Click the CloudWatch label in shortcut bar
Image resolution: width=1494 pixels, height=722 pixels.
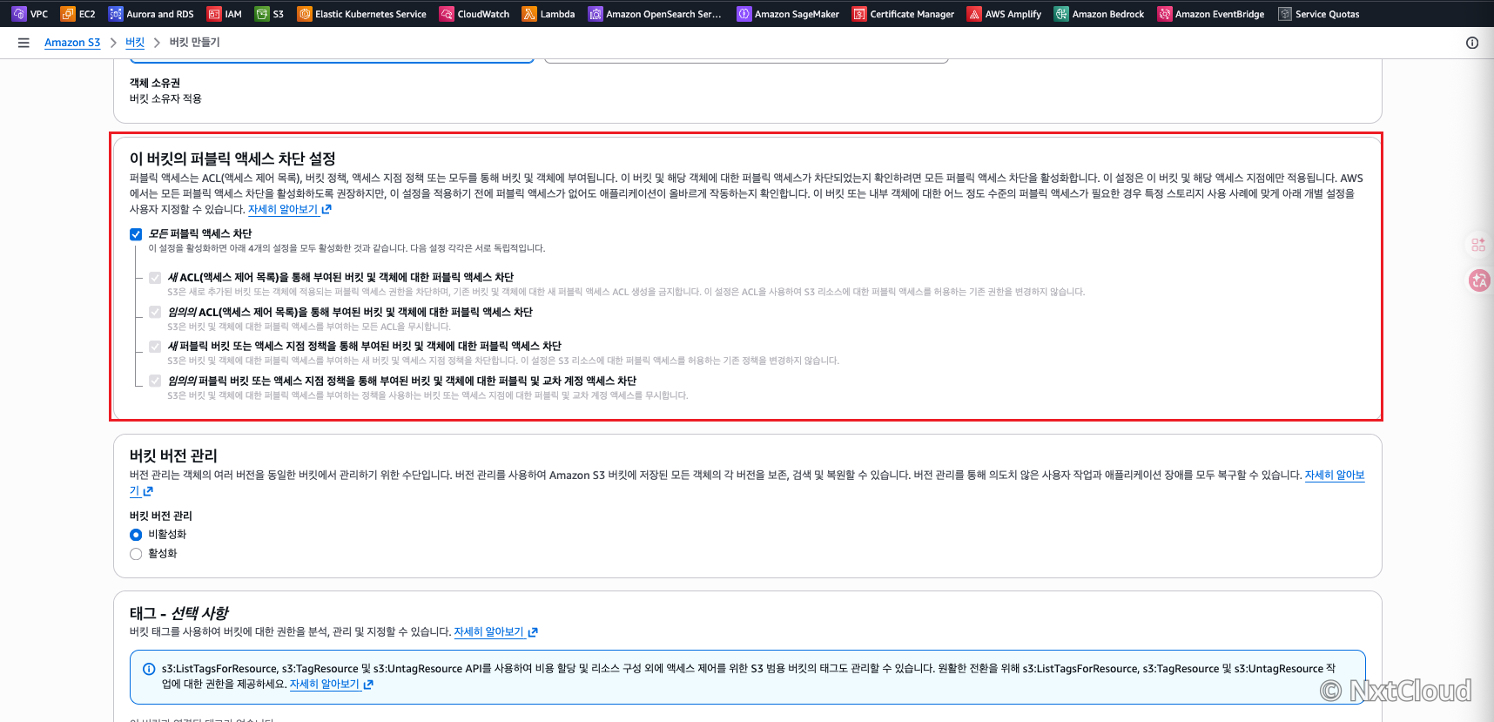[x=483, y=14]
